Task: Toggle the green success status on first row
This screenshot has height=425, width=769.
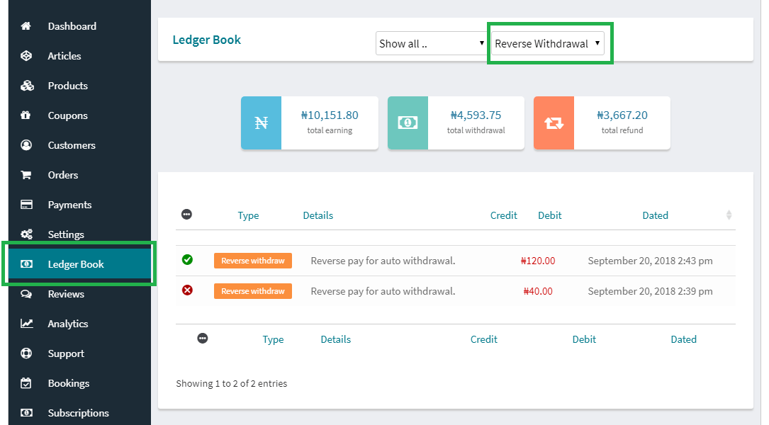Action: pos(187,260)
